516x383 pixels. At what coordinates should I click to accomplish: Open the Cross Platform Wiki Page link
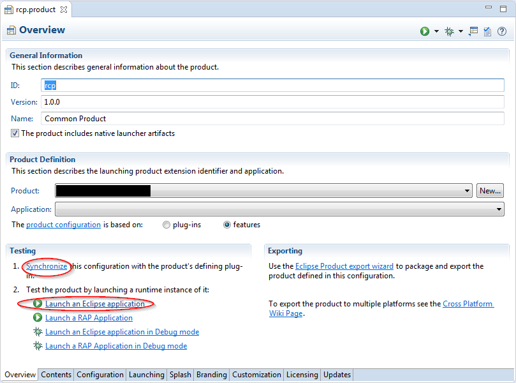click(468, 304)
